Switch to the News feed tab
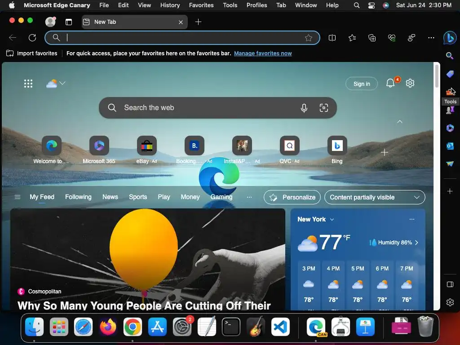 pos(111,197)
